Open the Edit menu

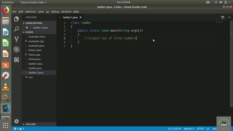21,12
